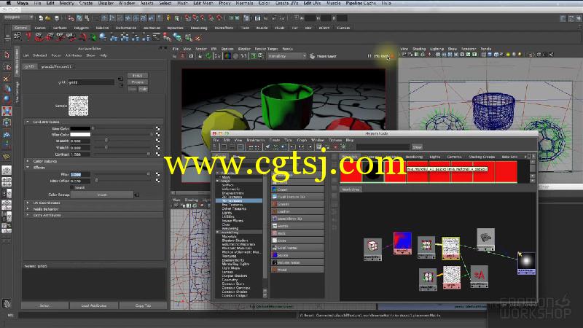
Task: Click the Open Scene folder icon
Action: pyautogui.click(x=48, y=17)
